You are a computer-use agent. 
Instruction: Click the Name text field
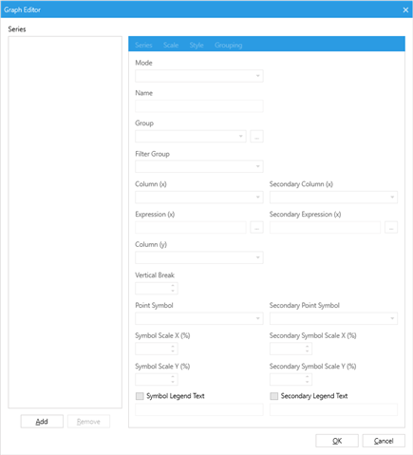point(199,106)
